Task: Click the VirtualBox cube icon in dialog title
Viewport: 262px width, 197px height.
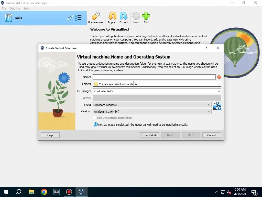Action: click(42, 48)
